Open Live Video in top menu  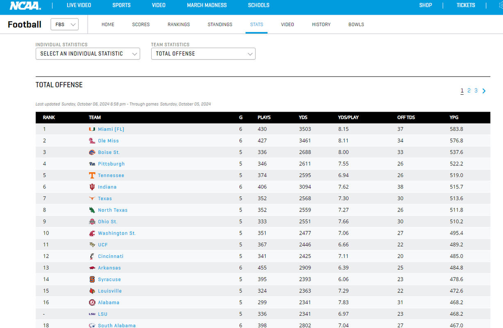79,5
